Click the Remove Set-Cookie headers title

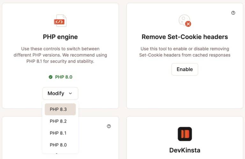coord(185,37)
